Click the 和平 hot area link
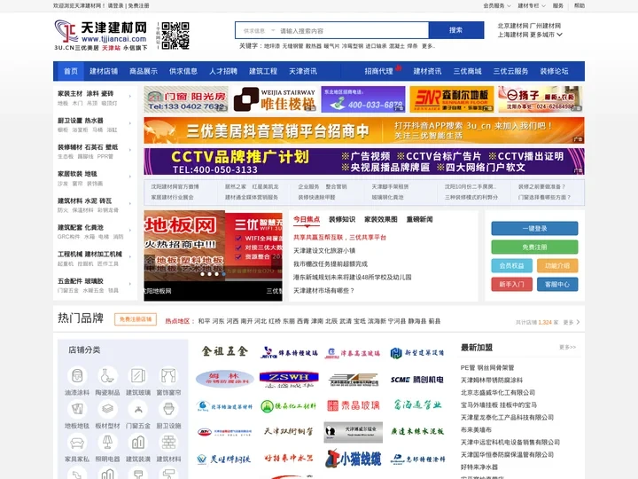Image resolution: width=638 pixels, height=479 pixels. click(204, 321)
